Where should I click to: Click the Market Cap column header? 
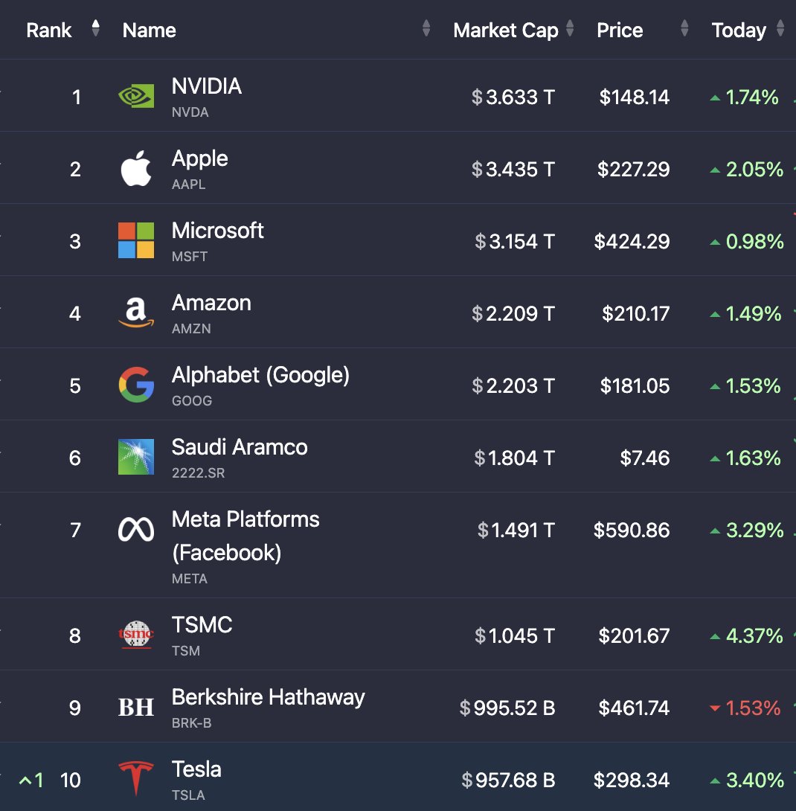point(506,30)
